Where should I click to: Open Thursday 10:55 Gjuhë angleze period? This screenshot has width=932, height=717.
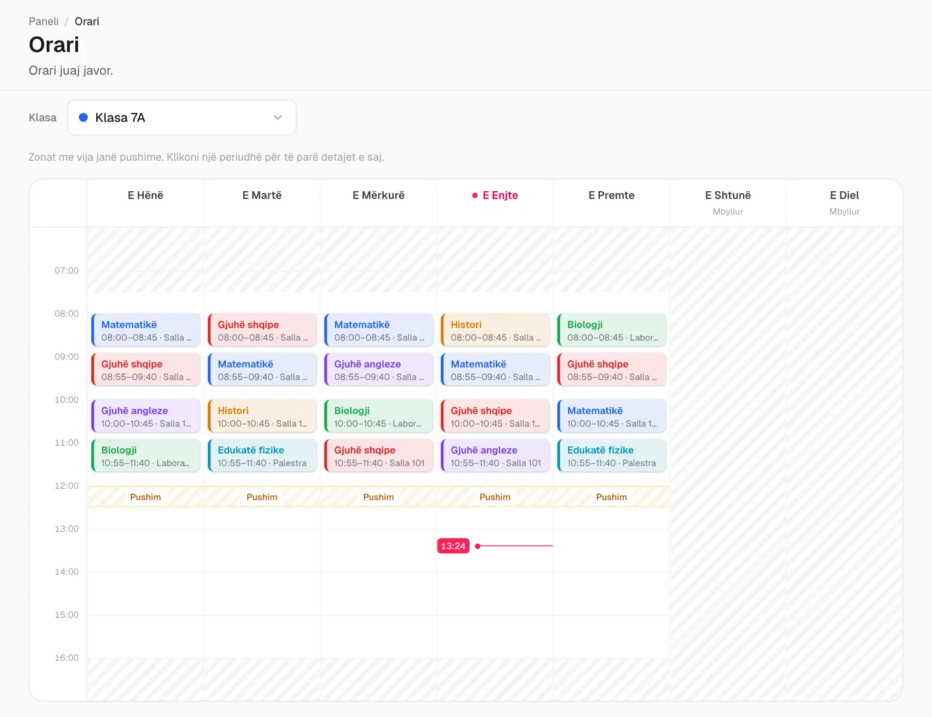click(495, 456)
